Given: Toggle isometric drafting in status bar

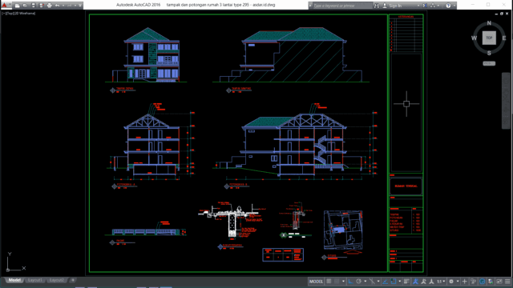Looking at the screenshot, I should click(372, 282).
